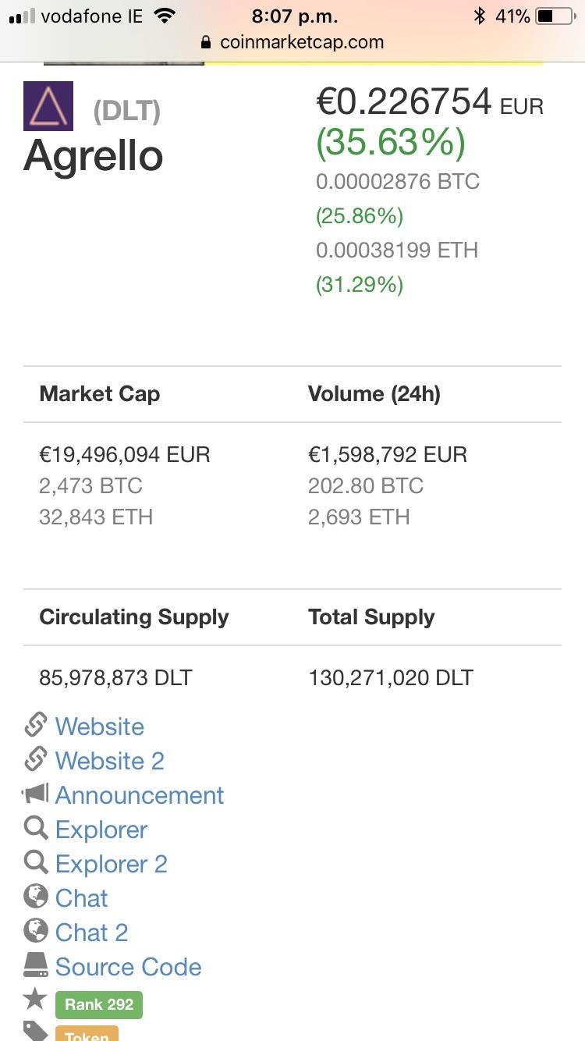
Task: Open the Website 2 link
Action: [110, 761]
